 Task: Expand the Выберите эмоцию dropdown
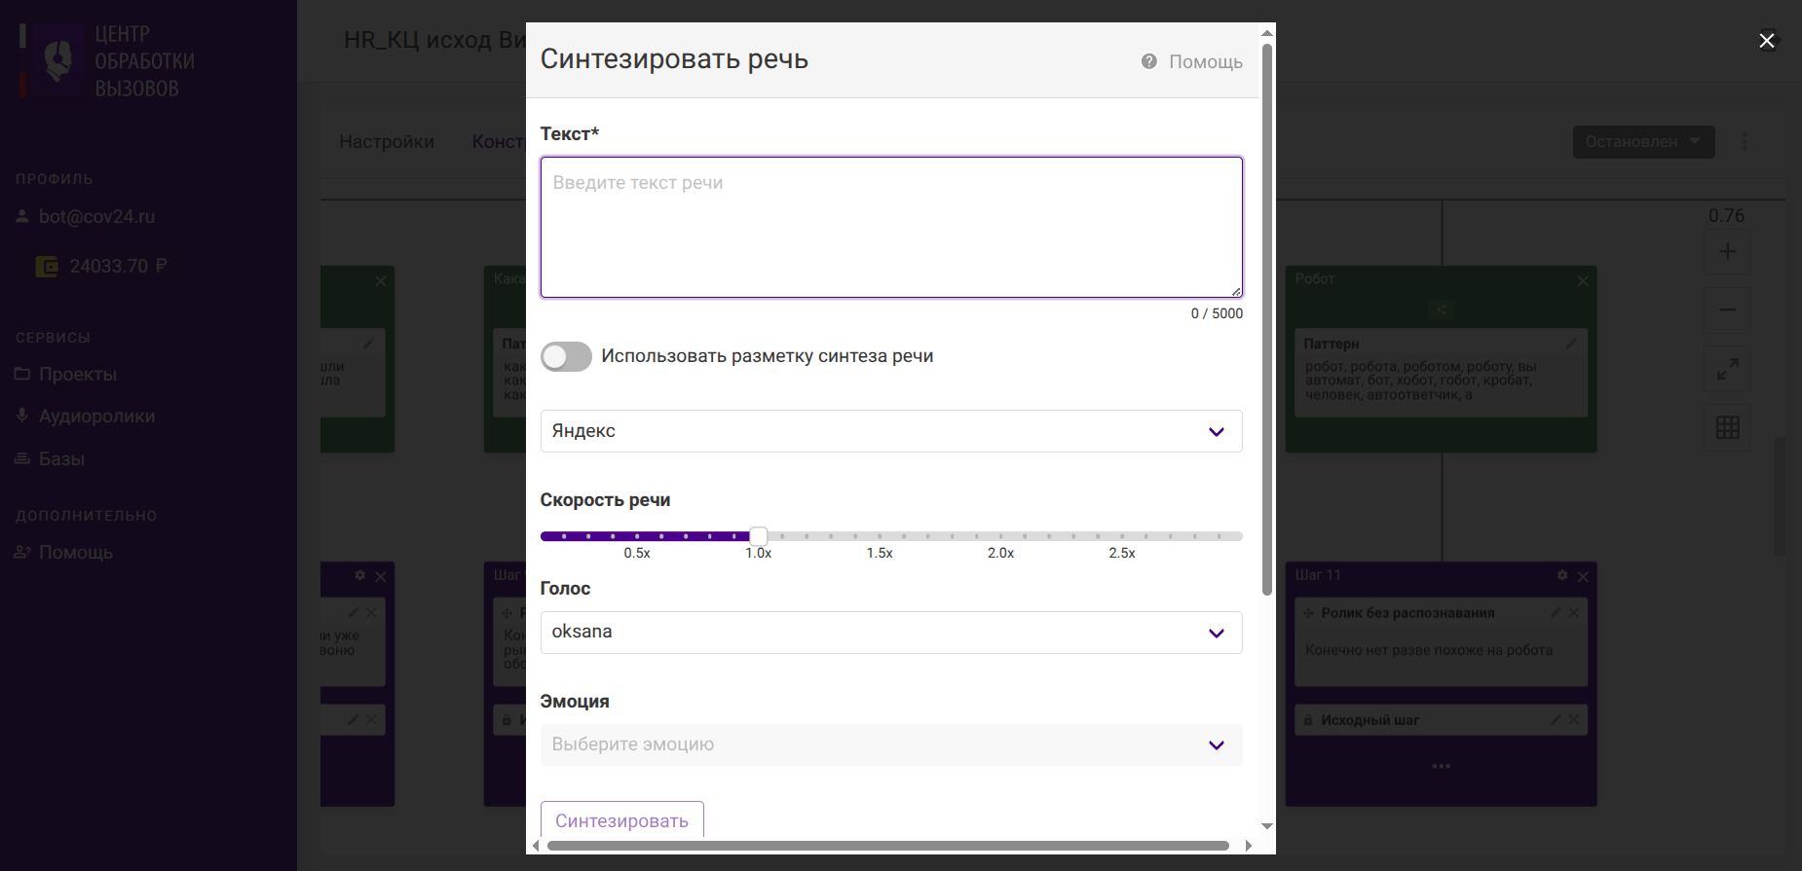[891, 744]
